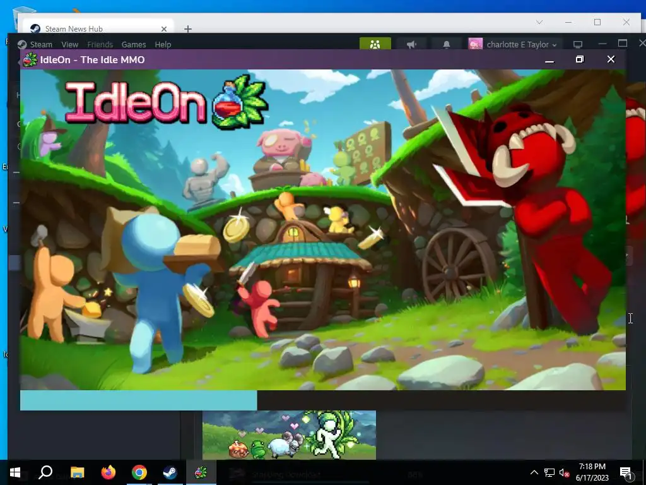Open File Explorer from the taskbar
The image size is (646, 485).
tap(77, 472)
